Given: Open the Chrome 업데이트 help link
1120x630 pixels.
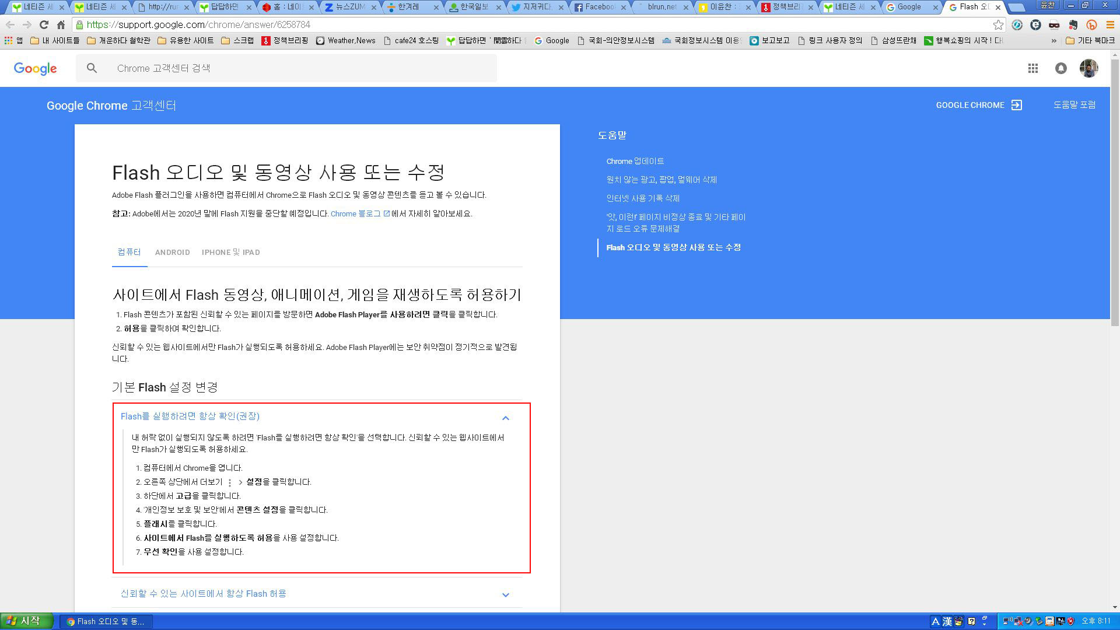Looking at the screenshot, I should pyautogui.click(x=635, y=162).
